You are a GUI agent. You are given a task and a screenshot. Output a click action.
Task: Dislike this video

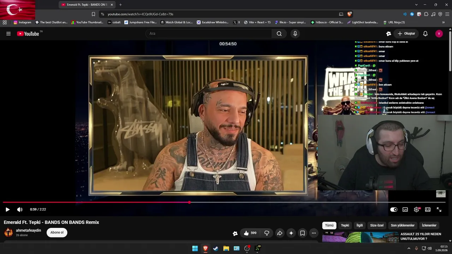click(x=267, y=233)
